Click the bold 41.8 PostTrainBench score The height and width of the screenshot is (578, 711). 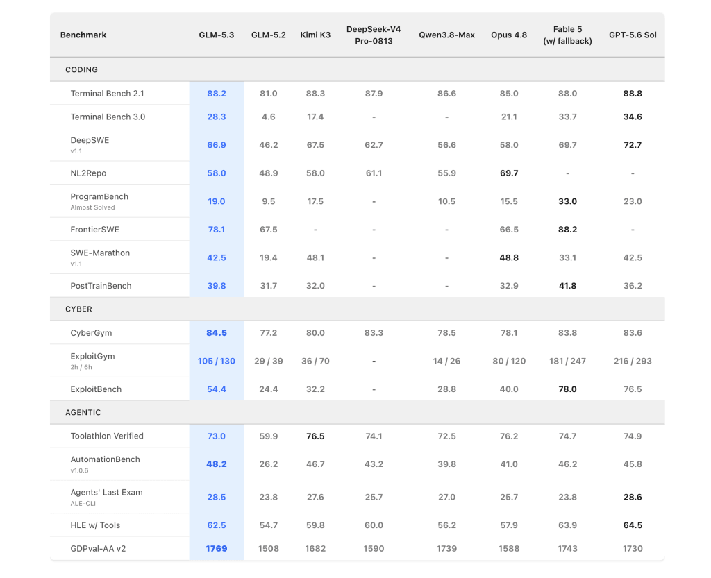pyautogui.click(x=567, y=286)
